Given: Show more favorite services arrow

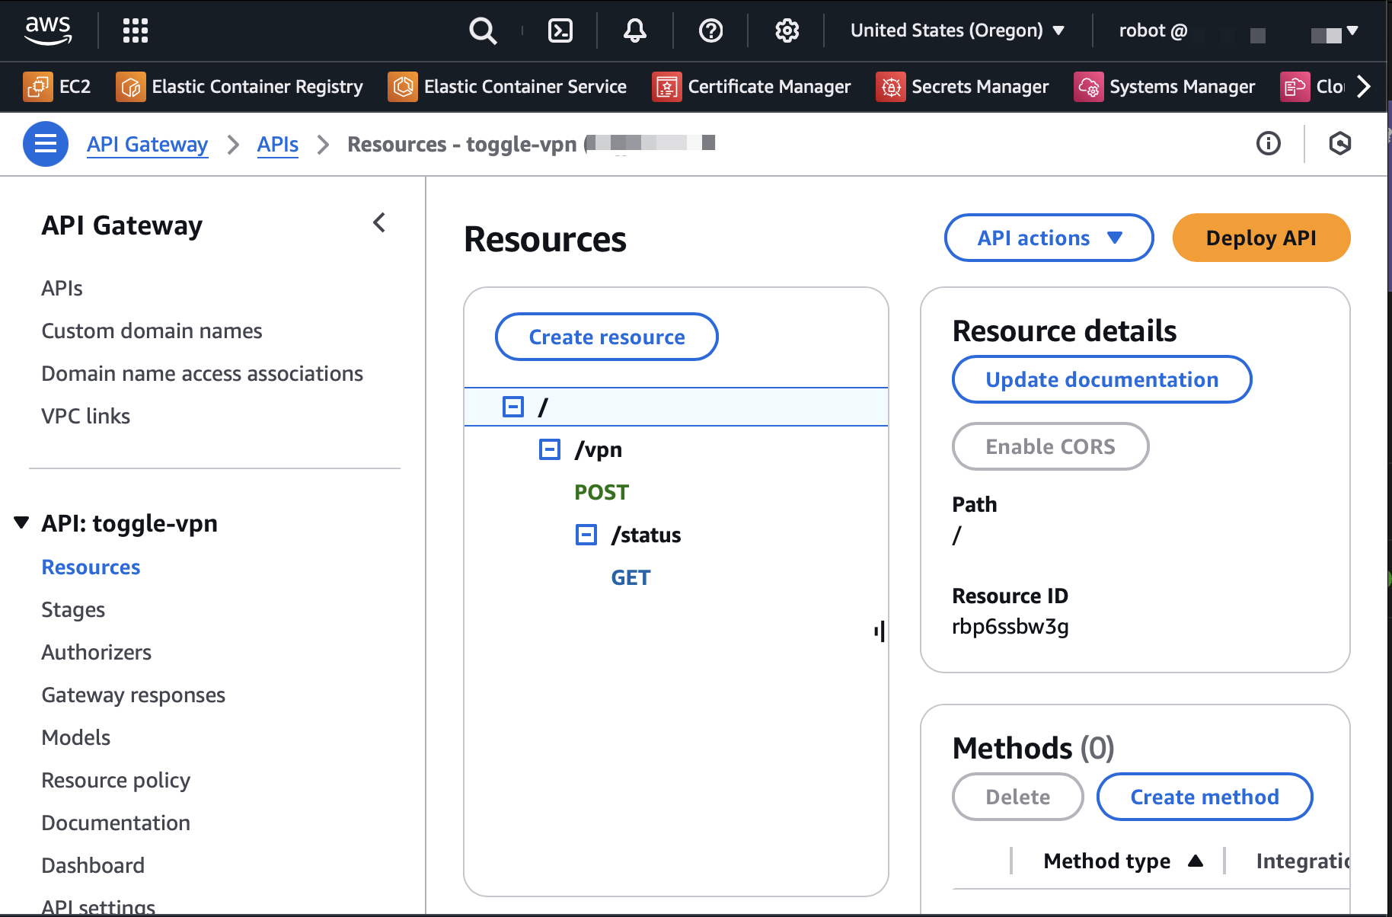Looking at the screenshot, I should coord(1365,87).
